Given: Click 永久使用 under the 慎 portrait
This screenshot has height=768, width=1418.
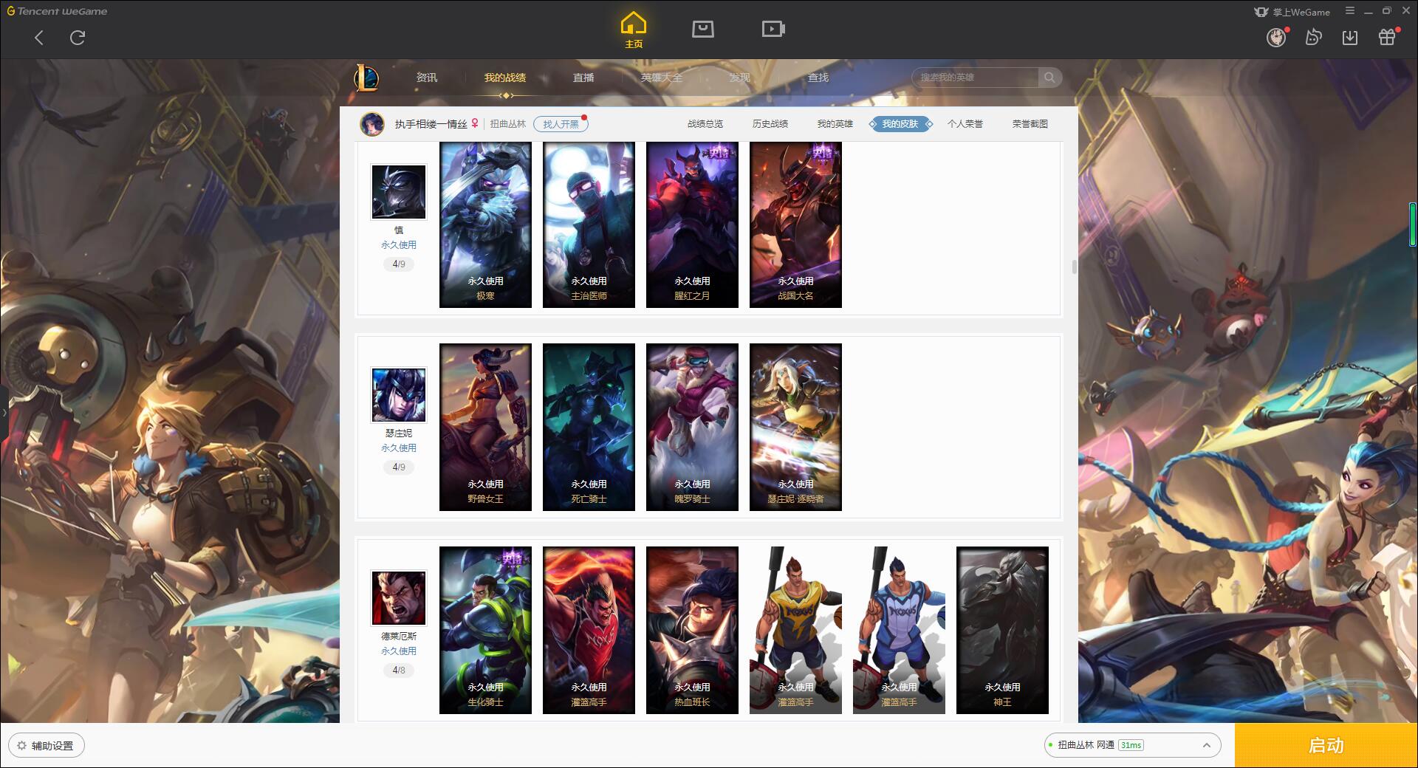Looking at the screenshot, I should point(399,245).
